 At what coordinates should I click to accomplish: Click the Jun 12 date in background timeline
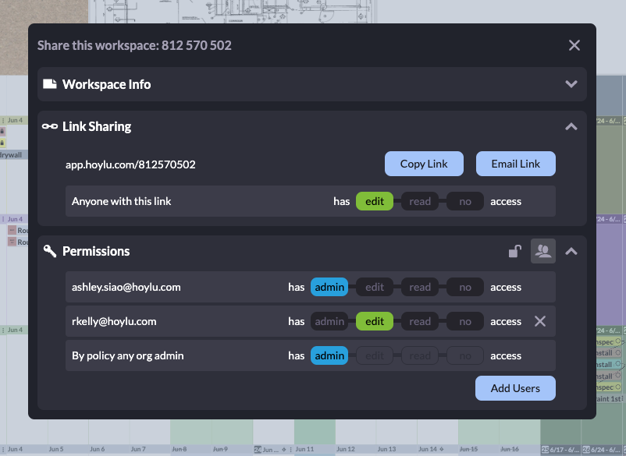coord(345,449)
